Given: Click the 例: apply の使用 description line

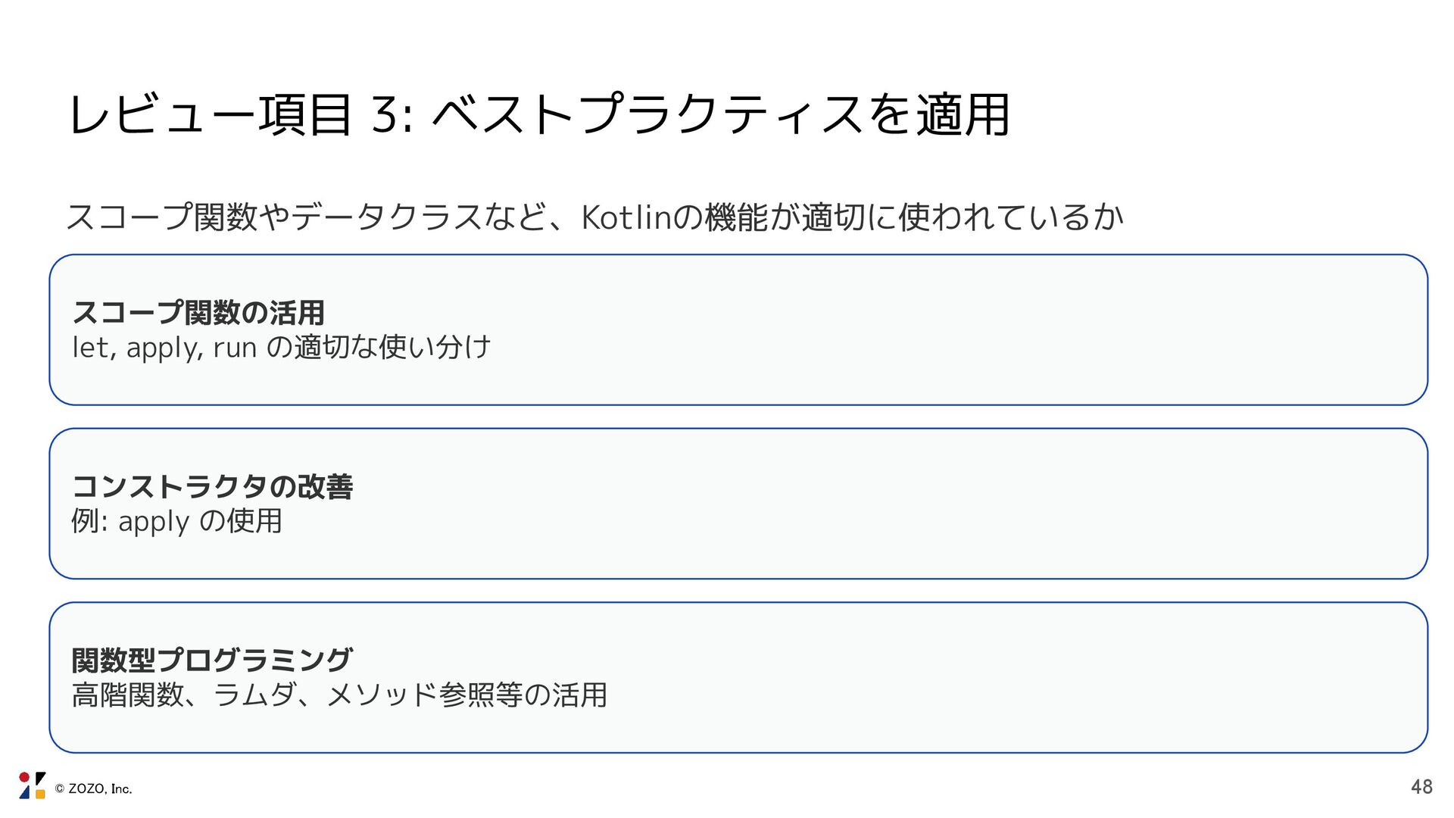Looking at the screenshot, I should pyautogui.click(x=176, y=521).
